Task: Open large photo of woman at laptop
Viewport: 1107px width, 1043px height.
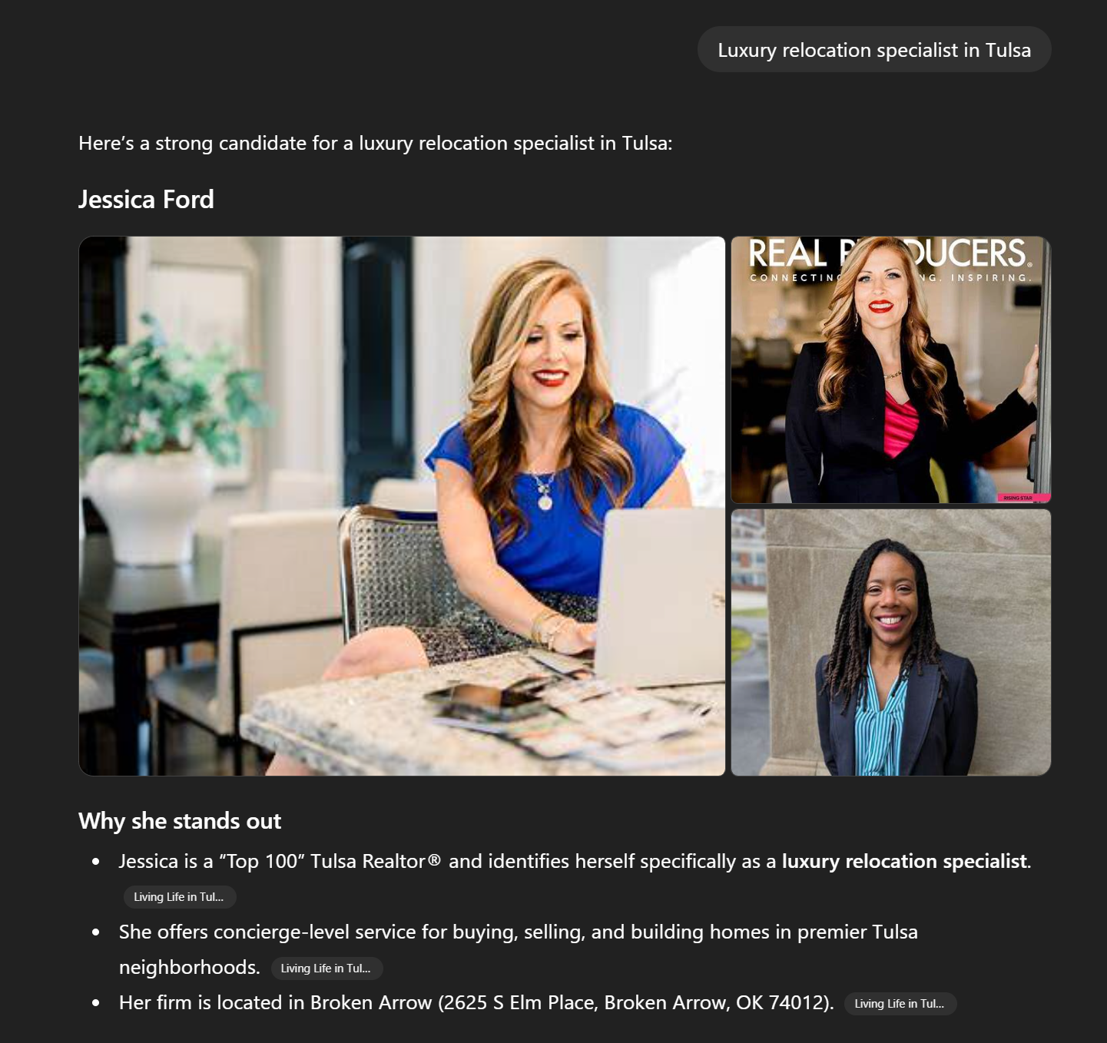Action: 402,506
